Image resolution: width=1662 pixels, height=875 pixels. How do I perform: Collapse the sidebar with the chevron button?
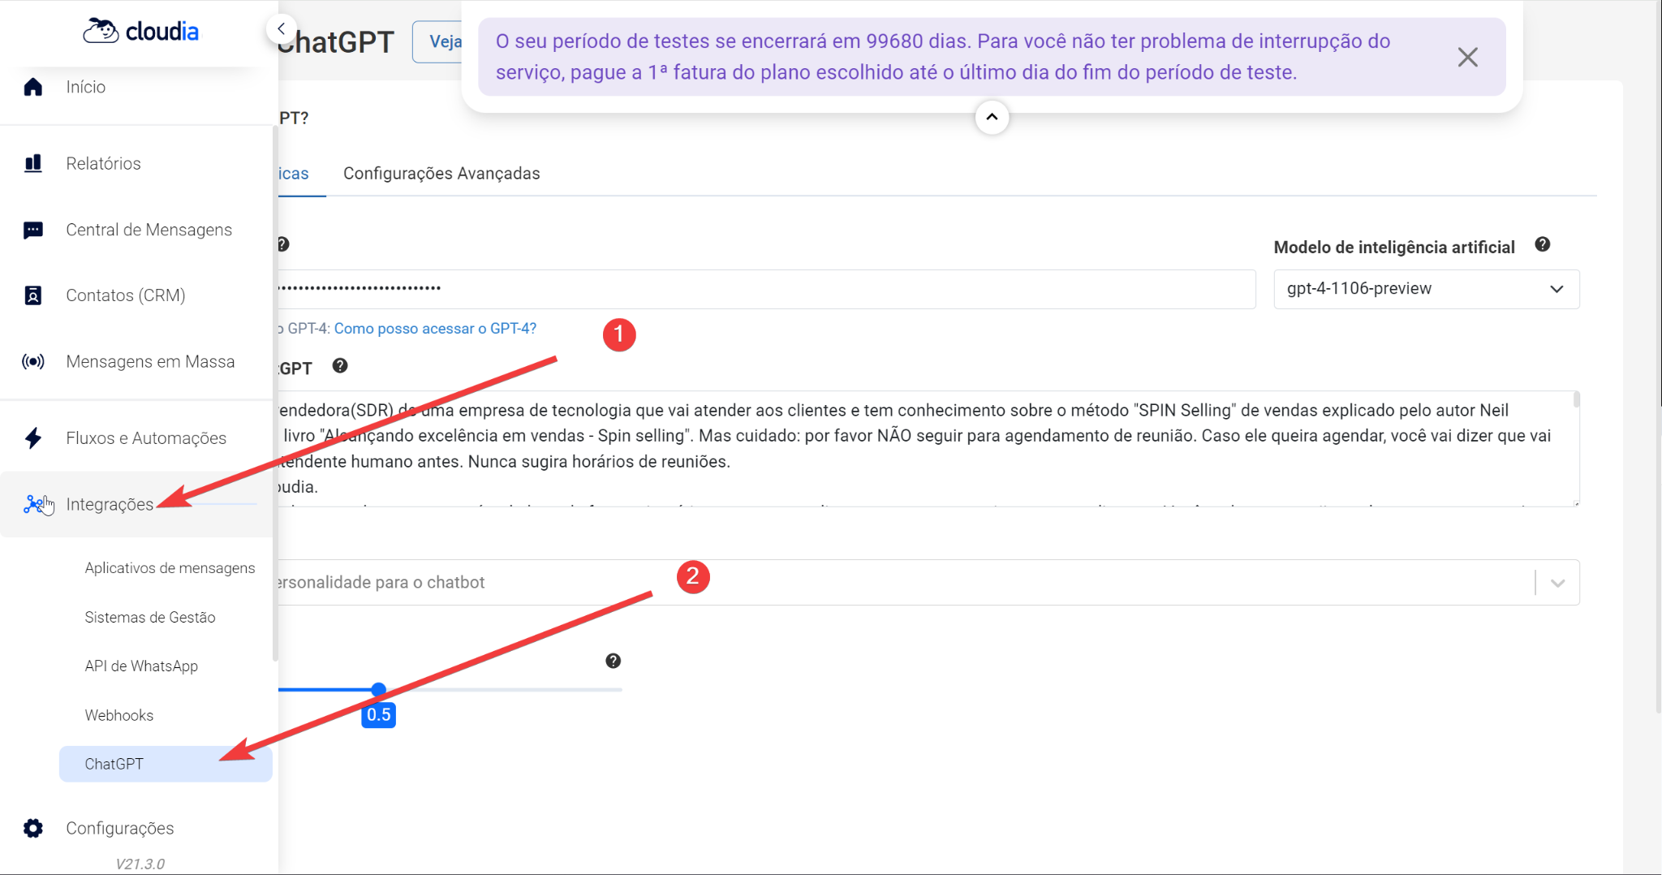[x=281, y=29]
